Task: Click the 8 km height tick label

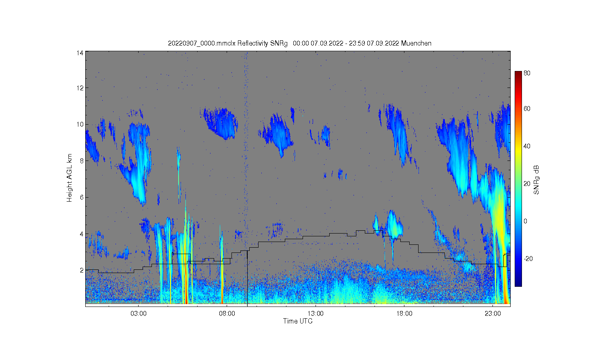Action: click(82, 161)
